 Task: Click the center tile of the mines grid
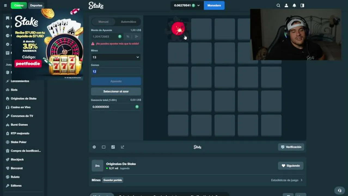coord(225,77)
